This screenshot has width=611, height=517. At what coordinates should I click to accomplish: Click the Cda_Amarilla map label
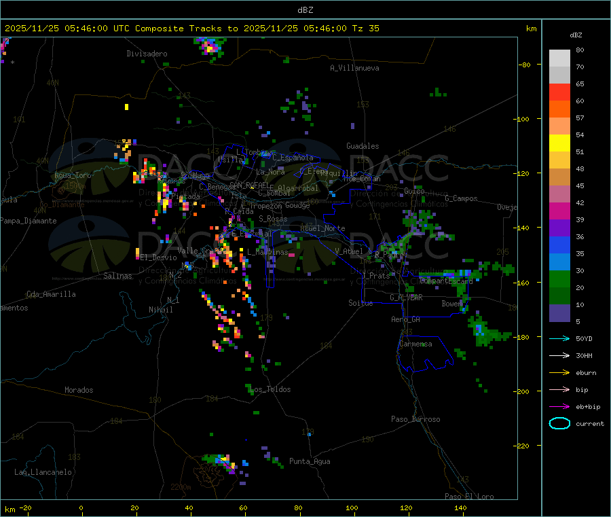(51, 294)
